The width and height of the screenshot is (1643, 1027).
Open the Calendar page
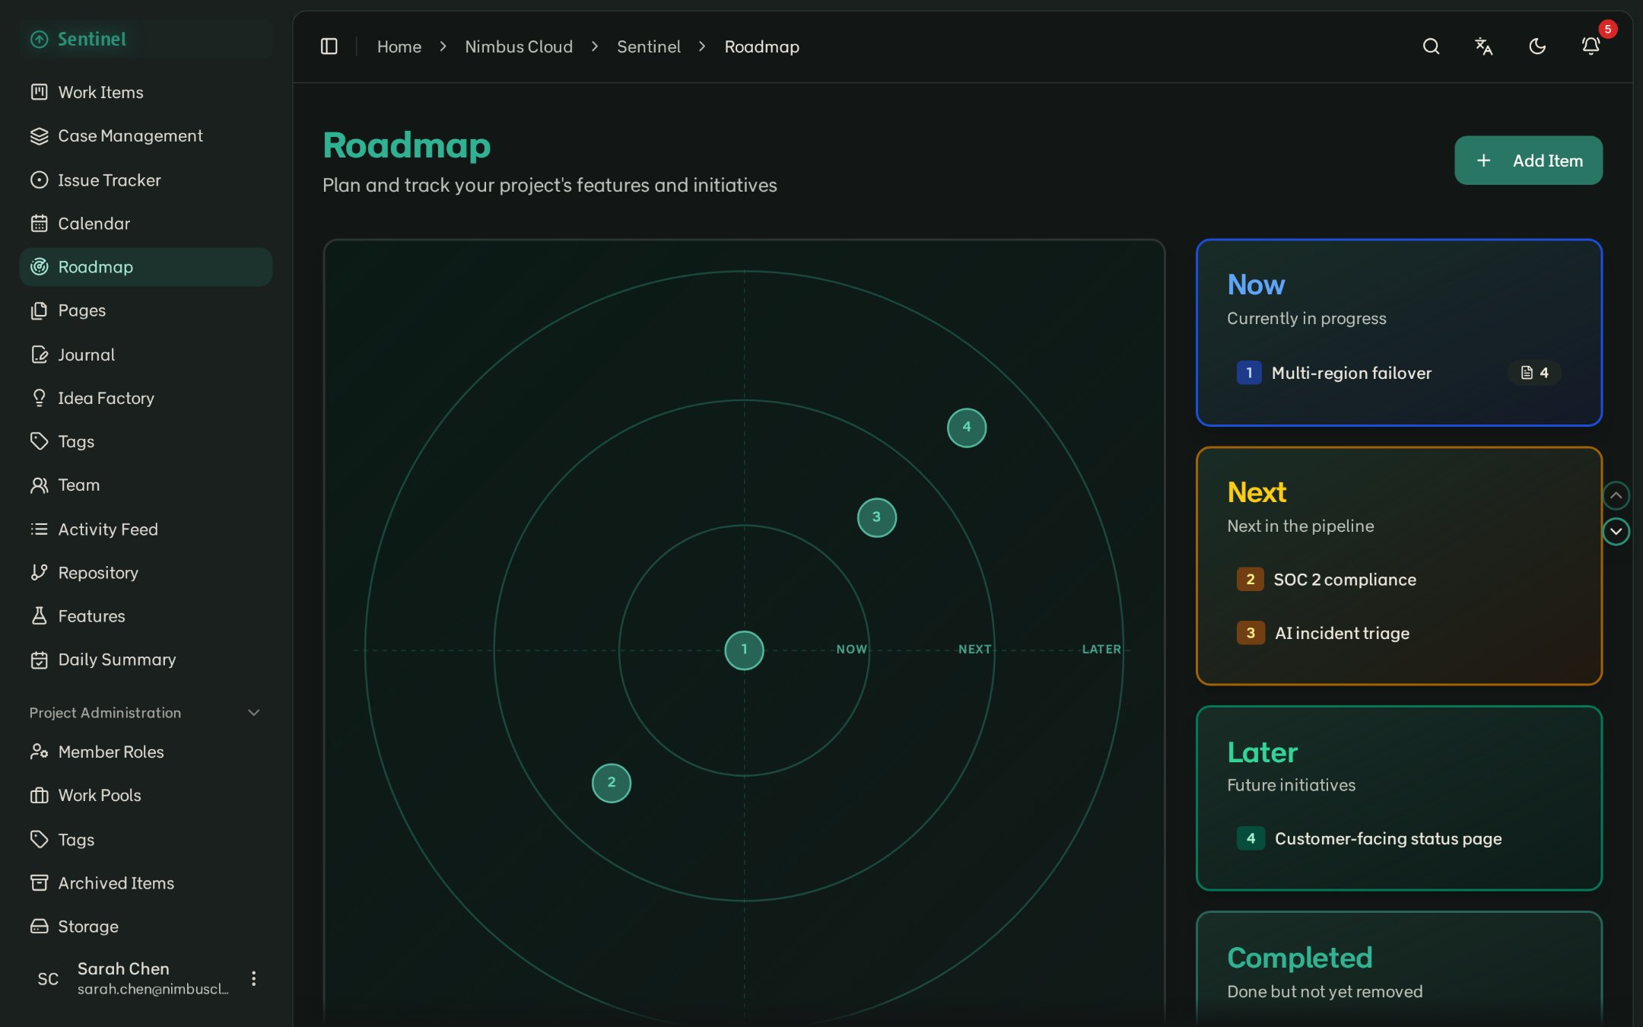(x=145, y=223)
